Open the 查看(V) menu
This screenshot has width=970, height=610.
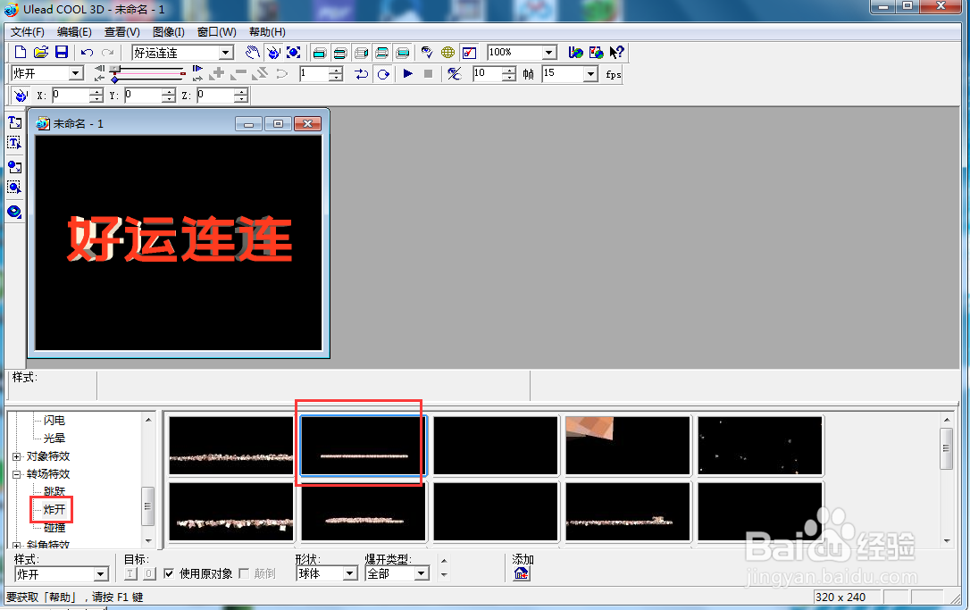121,32
